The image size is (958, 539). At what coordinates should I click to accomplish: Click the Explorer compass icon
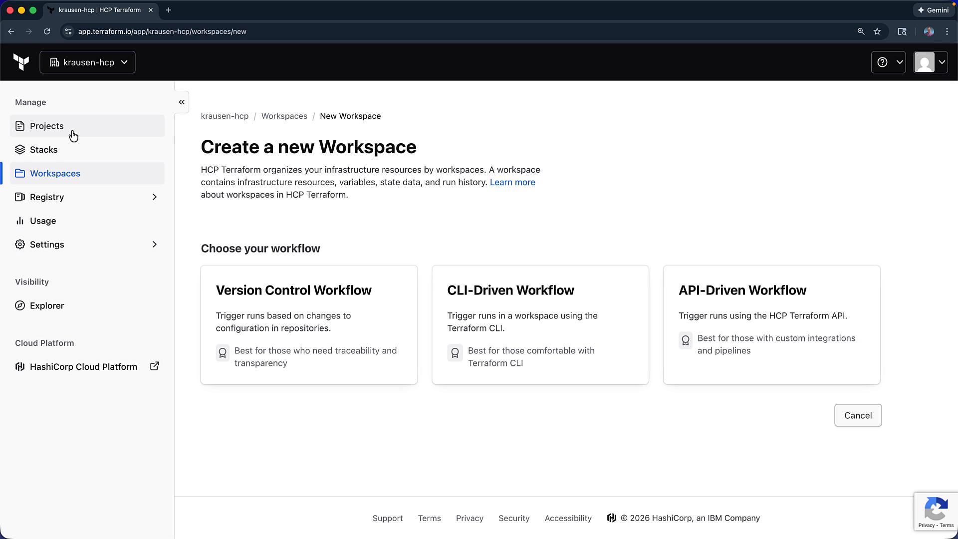(x=20, y=305)
